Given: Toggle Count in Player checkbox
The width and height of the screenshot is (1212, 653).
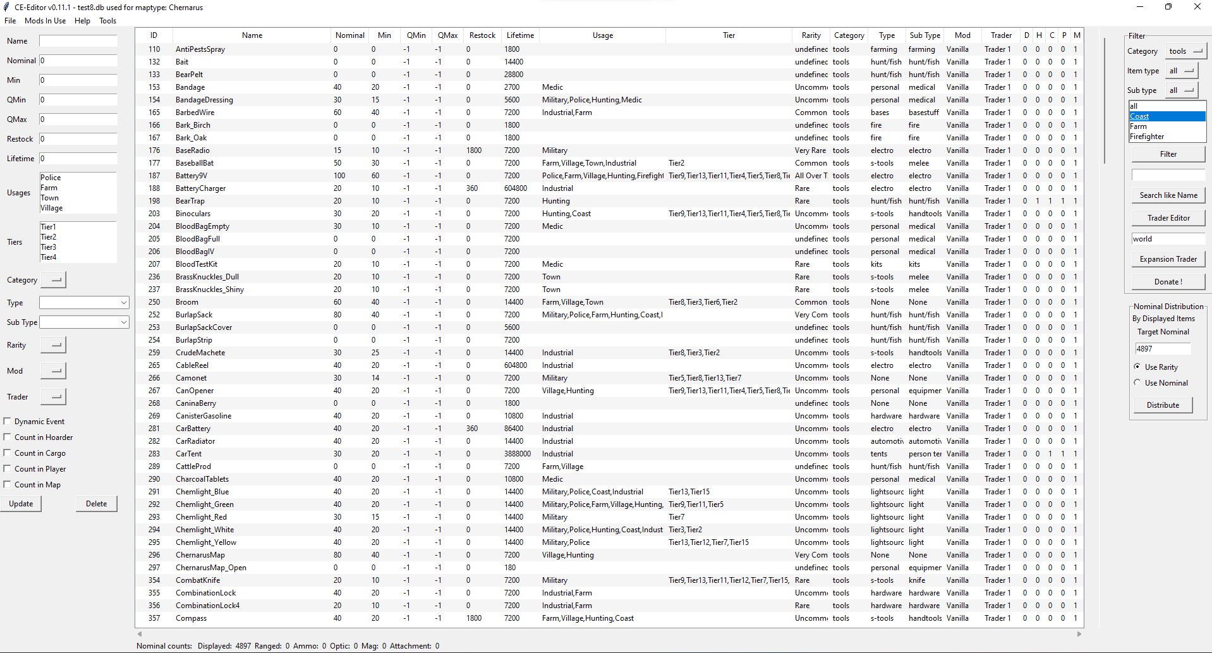Looking at the screenshot, I should (7, 468).
